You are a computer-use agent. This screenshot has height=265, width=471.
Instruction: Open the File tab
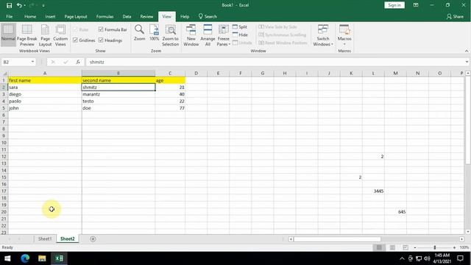pos(10,16)
